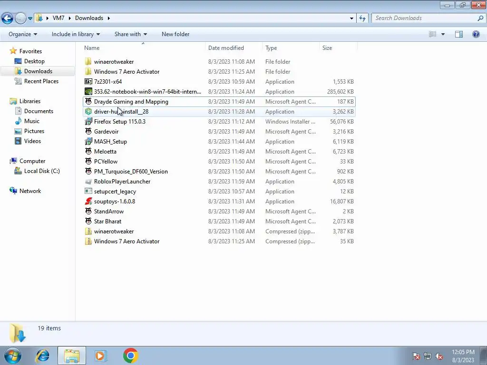Open Desktop in the navigation pane
487x365 pixels.
[34, 61]
